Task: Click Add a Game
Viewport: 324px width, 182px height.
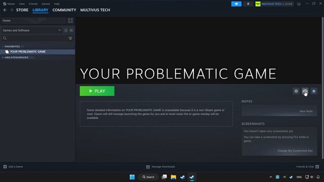Action: click(x=13, y=166)
